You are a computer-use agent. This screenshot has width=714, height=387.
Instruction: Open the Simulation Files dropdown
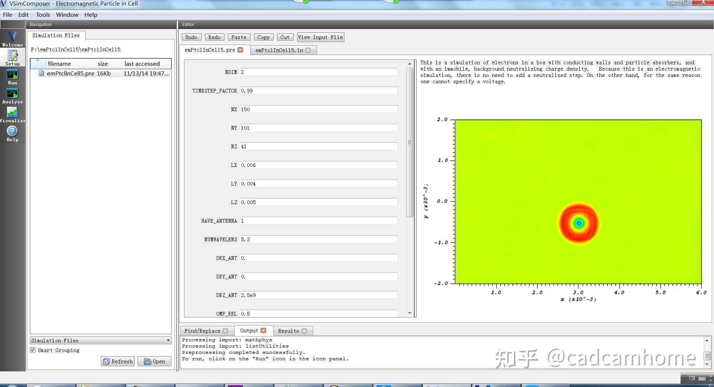pos(168,340)
